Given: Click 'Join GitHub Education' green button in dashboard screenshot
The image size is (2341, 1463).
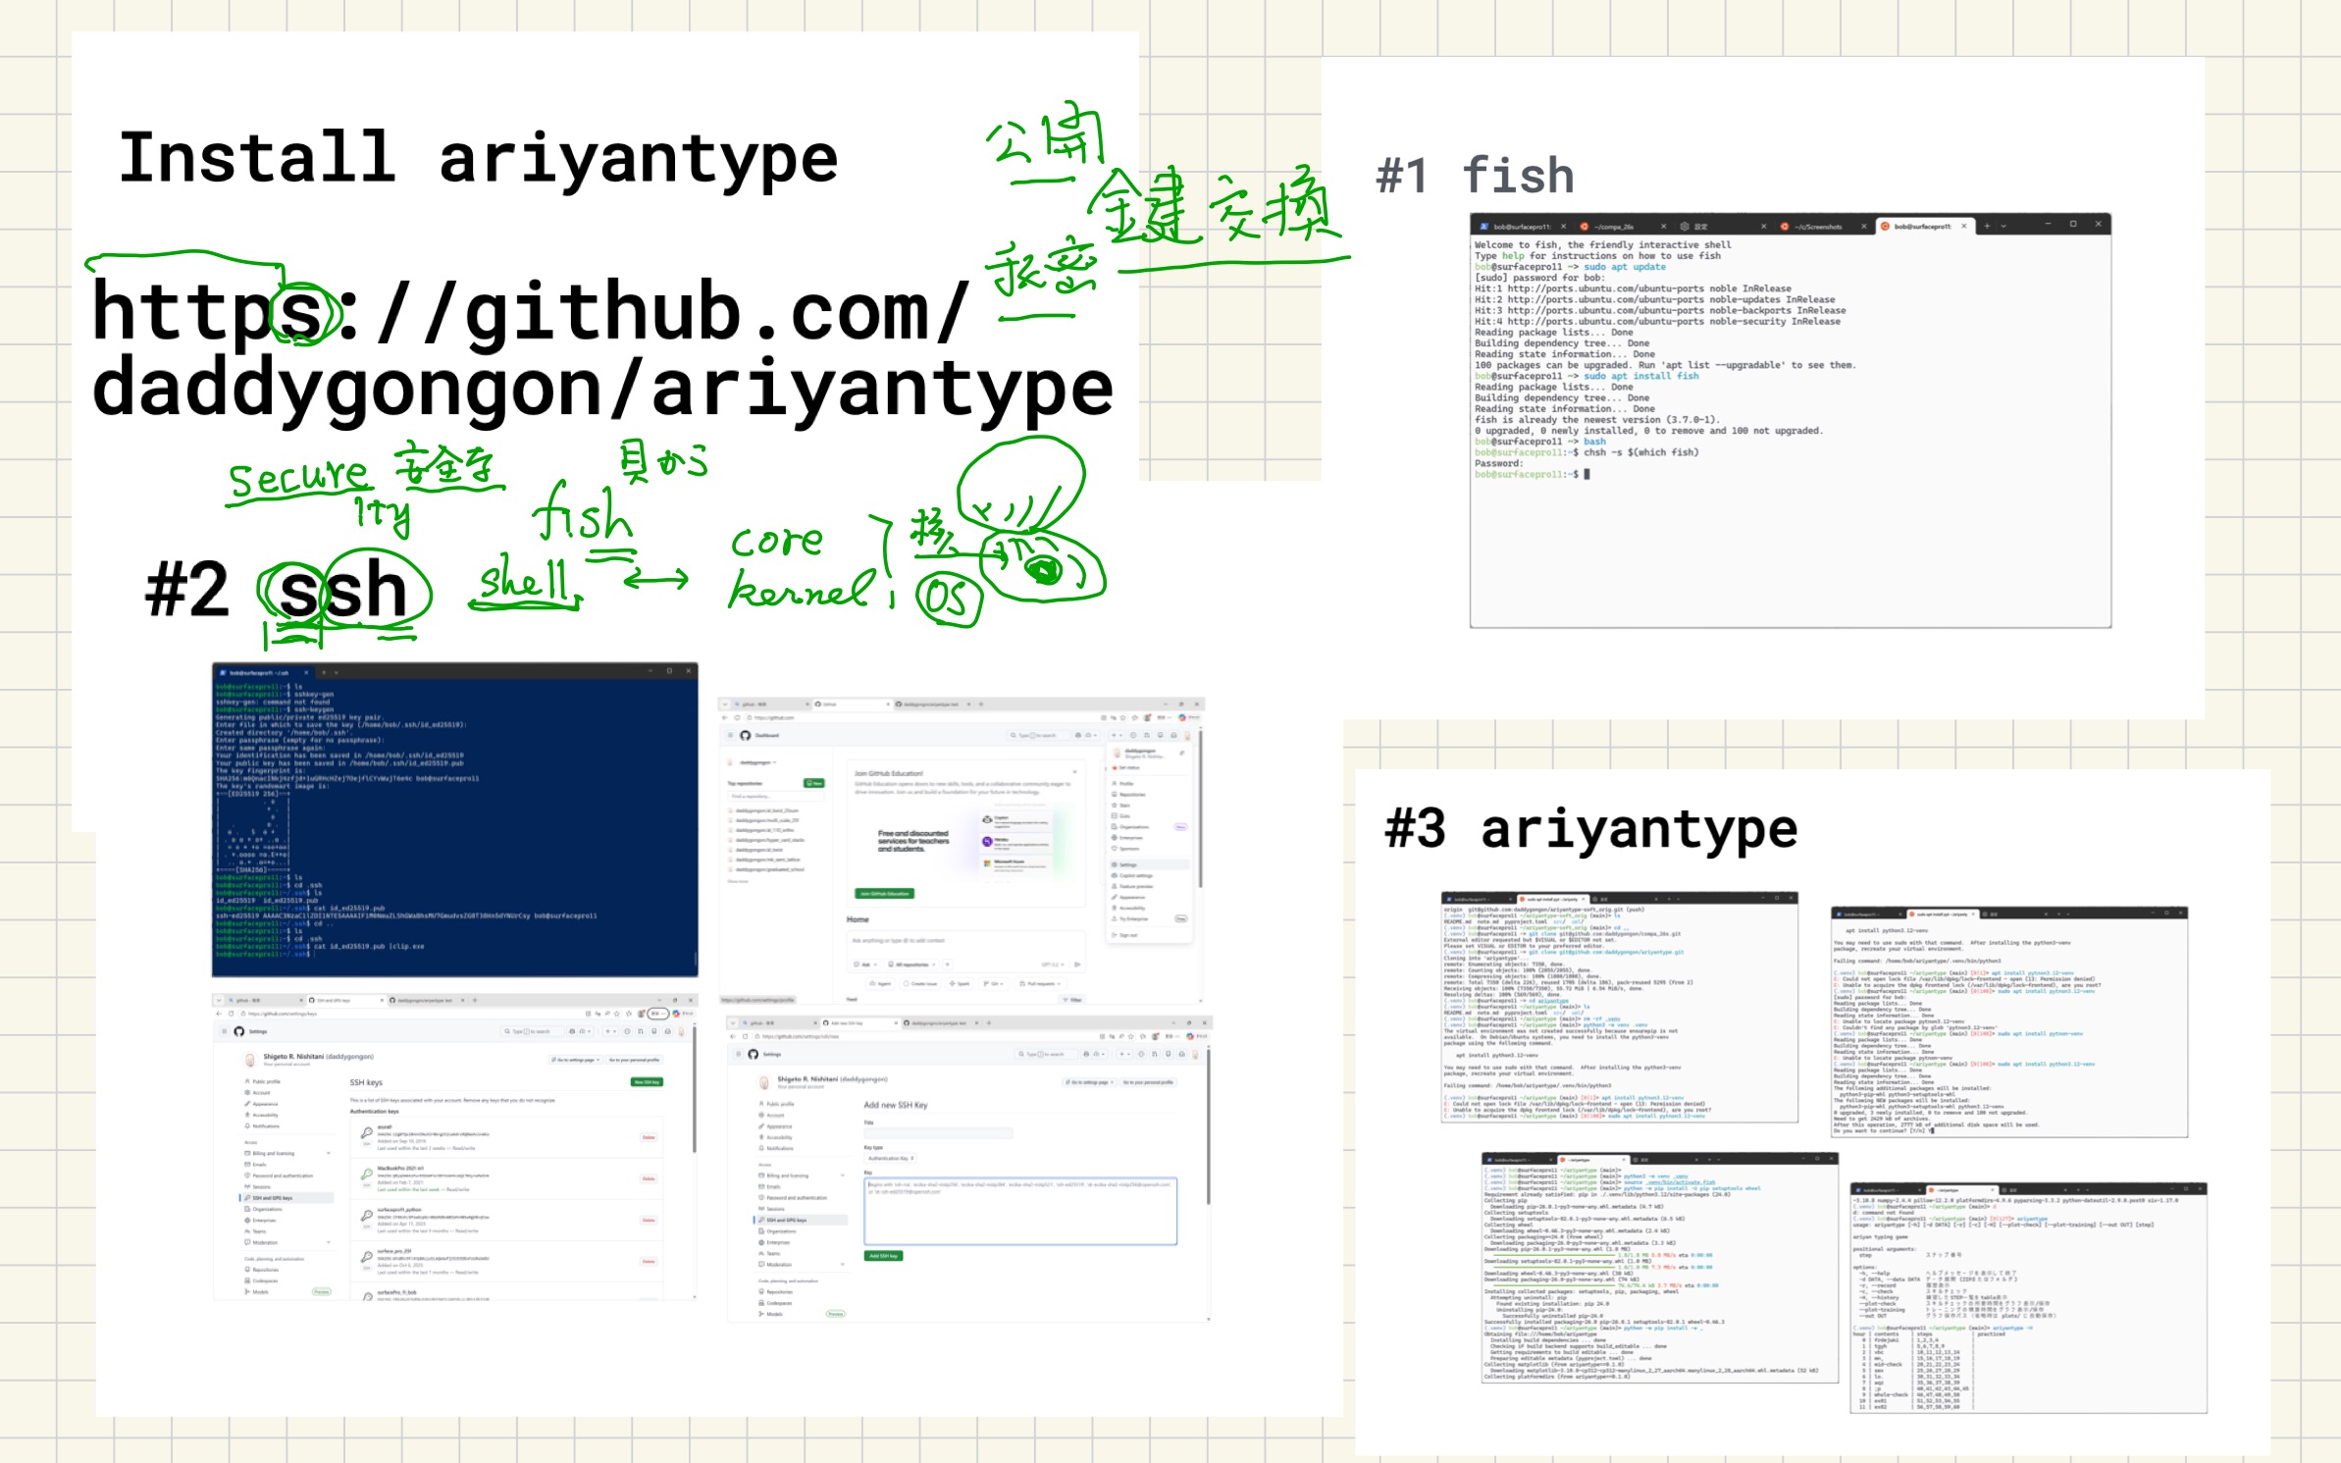Looking at the screenshot, I should point(885,894).
